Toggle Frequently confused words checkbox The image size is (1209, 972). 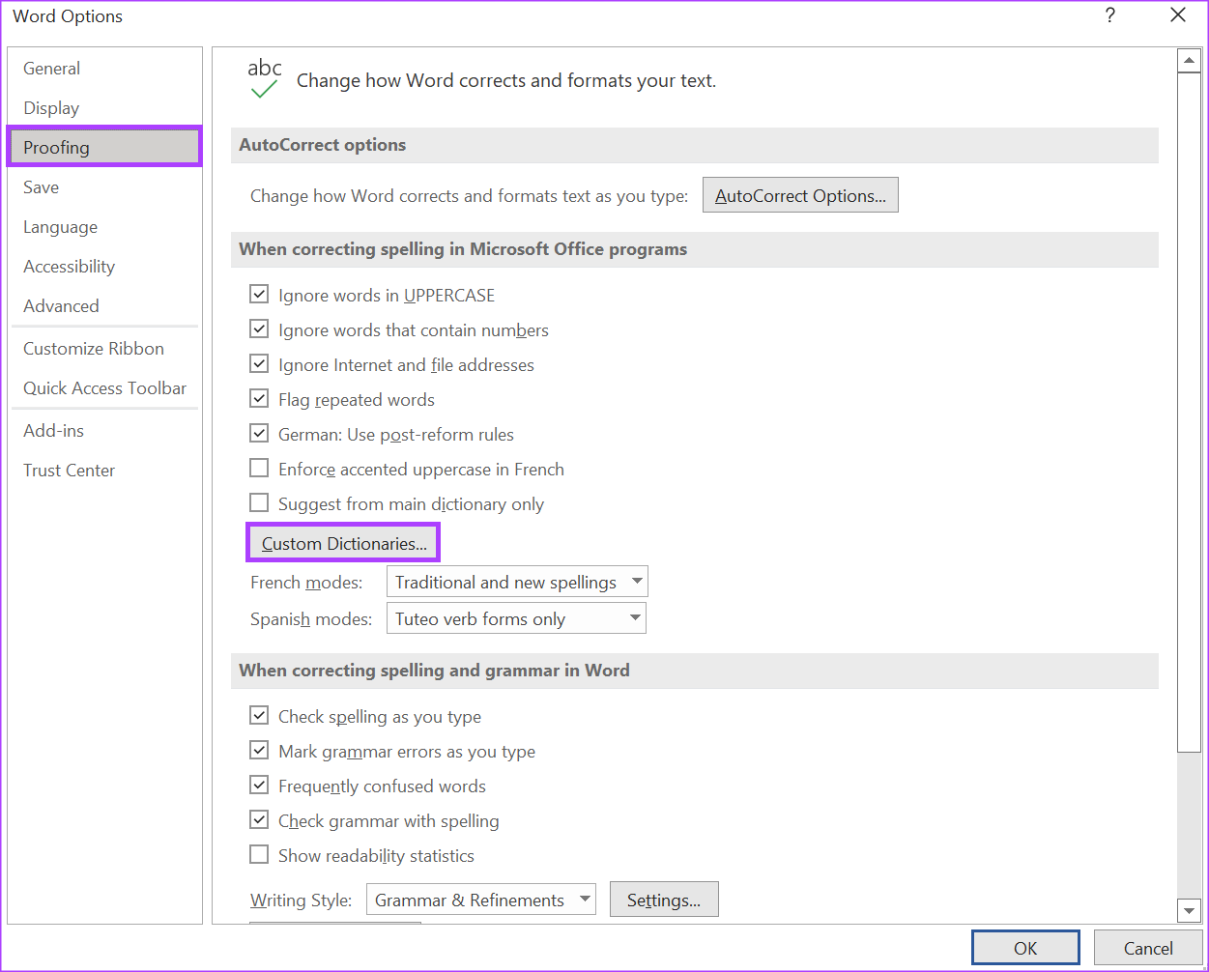coord(259,786)
